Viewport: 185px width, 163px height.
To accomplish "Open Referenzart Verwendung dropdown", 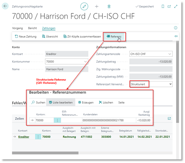I will [170, 84].
